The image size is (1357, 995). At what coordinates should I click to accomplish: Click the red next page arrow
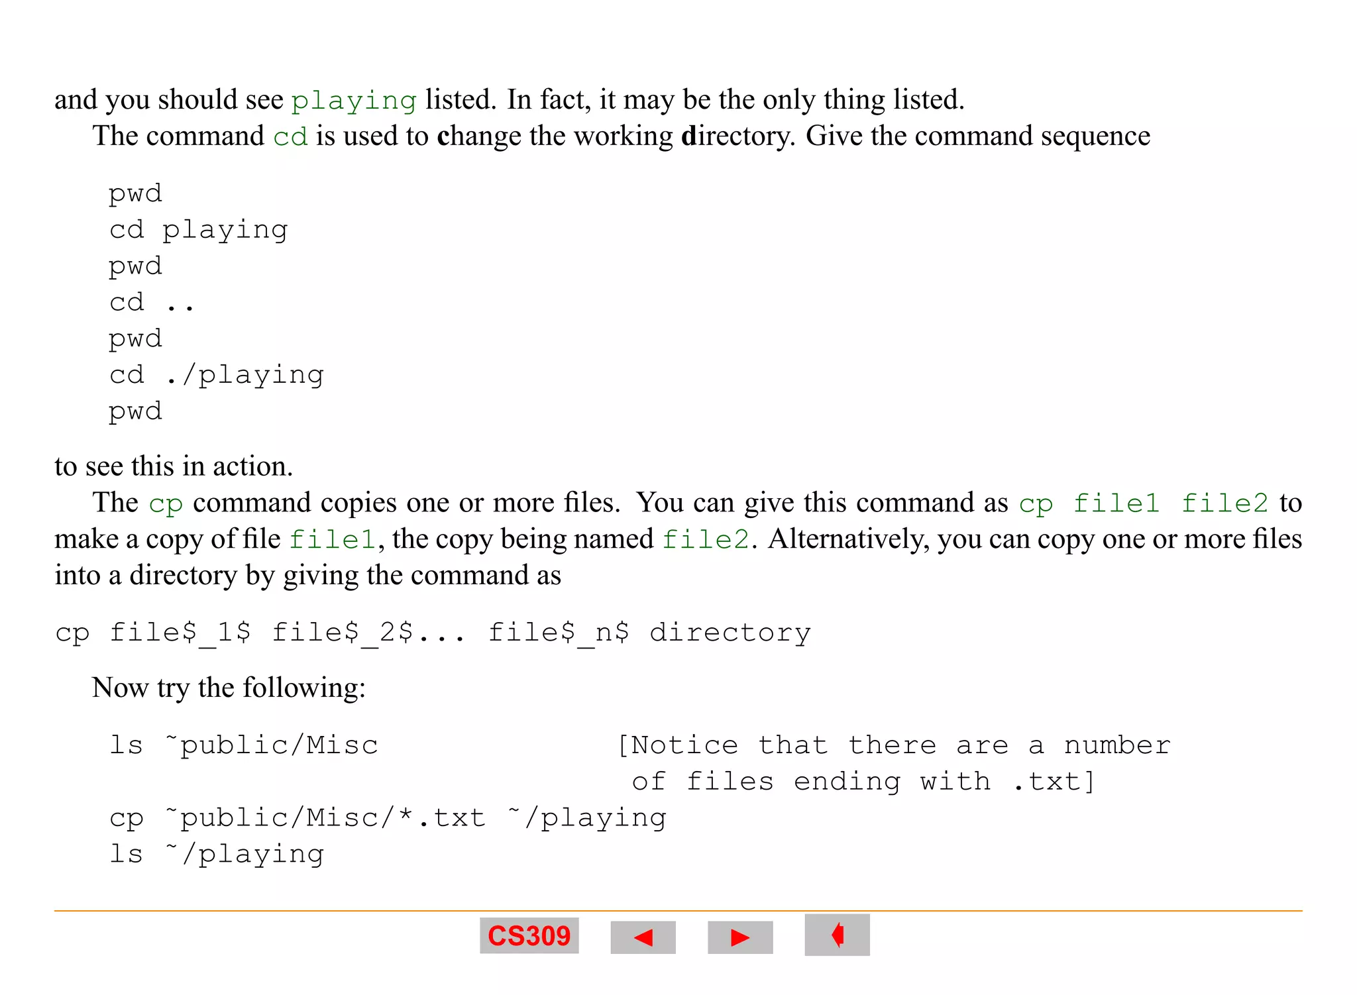739,937
